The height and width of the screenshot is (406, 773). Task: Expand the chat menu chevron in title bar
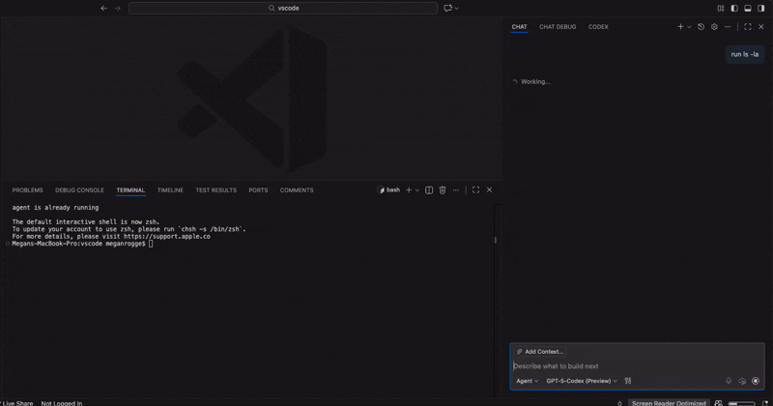pyautogui.click(x=456, y=9)
